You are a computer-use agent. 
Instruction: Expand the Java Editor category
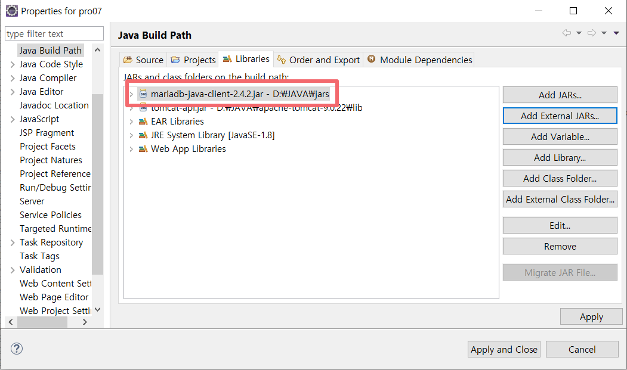tap(13, 92)
